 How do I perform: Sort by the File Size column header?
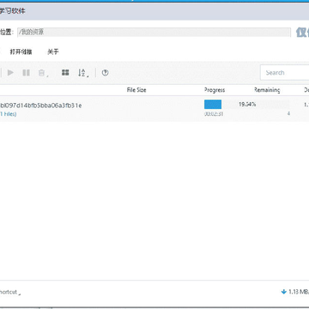click(x=136, y=90)
